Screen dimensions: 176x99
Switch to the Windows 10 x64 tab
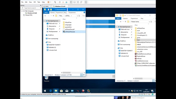click(x=60, y=6)
